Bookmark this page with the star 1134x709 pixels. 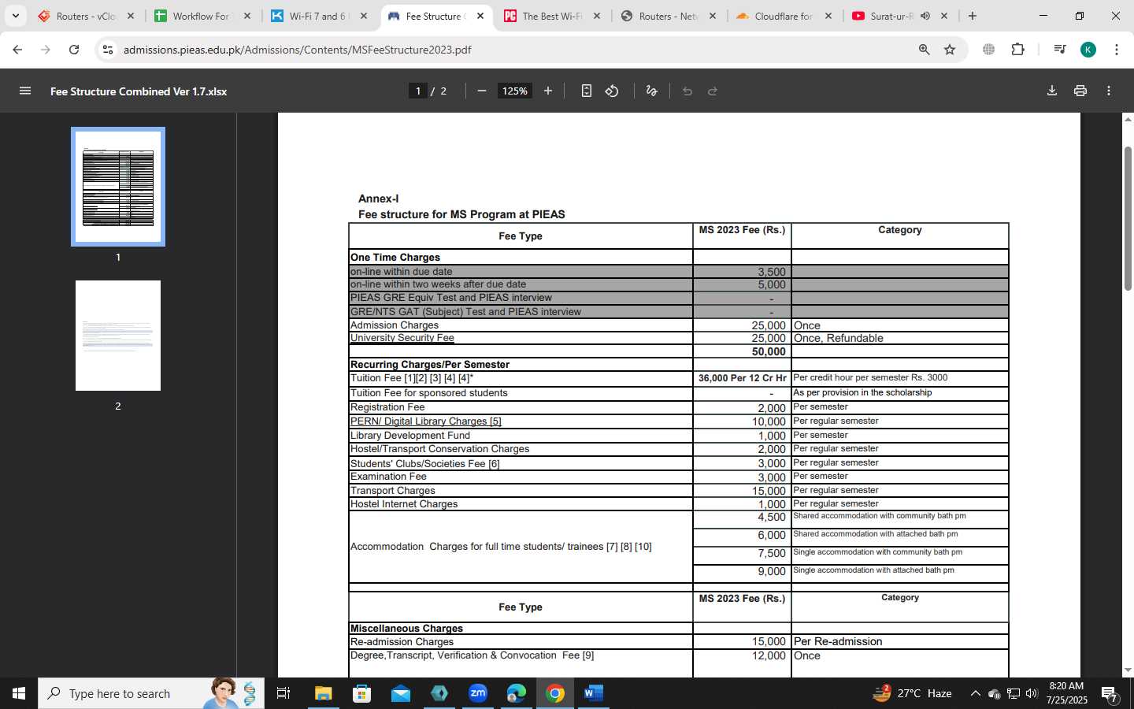[950, 50]
